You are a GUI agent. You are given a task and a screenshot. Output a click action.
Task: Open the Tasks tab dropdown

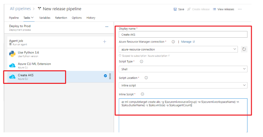pos(28,18)
